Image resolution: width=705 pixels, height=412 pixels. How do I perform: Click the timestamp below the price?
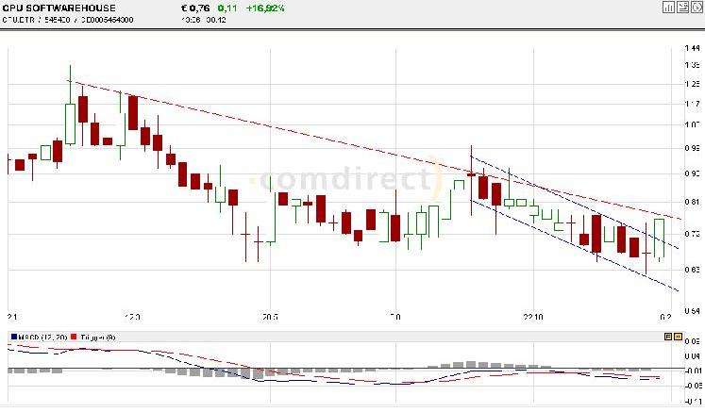[204, 20]
